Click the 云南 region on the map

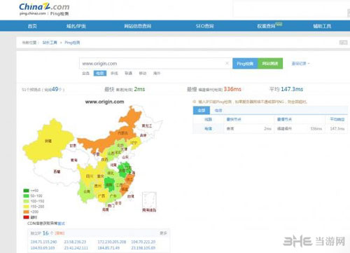point(87,191)
